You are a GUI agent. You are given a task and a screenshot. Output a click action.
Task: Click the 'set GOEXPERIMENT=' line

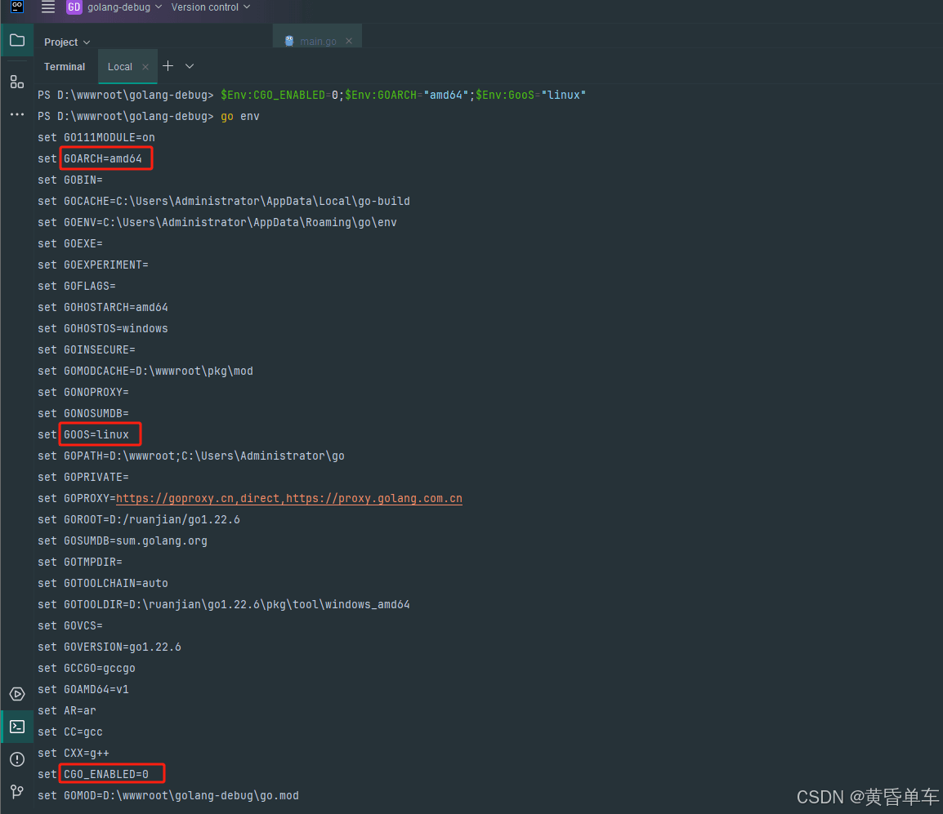tap(93, 265)
